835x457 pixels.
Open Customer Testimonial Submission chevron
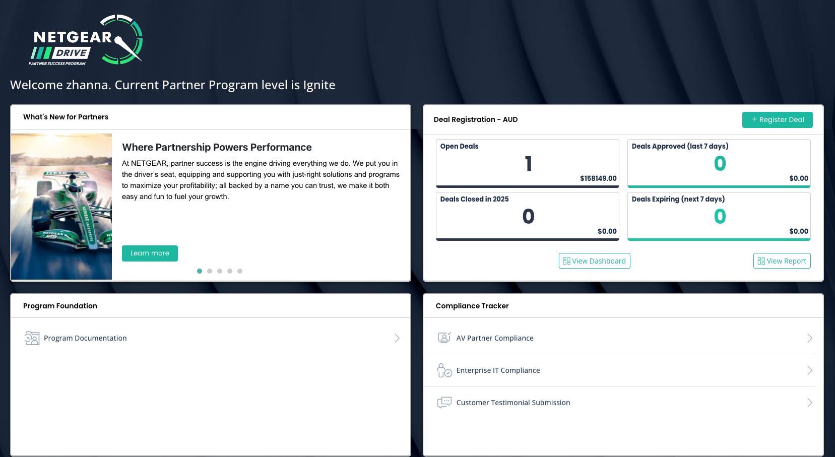(x=810, y=403)
